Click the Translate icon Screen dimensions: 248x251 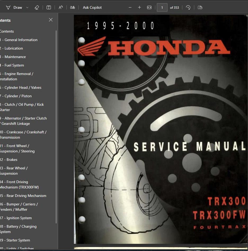tap(73, 7)
